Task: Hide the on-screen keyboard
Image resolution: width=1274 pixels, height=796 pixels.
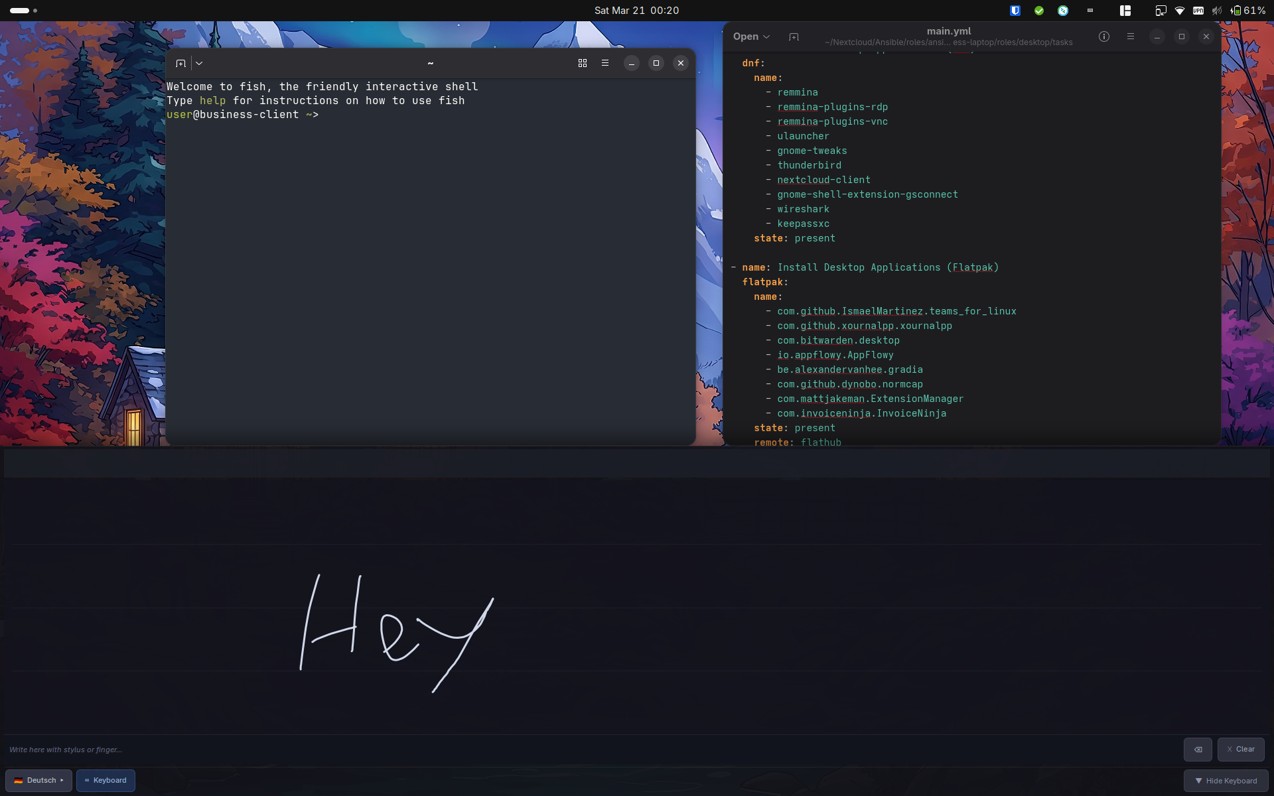Action: [x=1226, y=781]
